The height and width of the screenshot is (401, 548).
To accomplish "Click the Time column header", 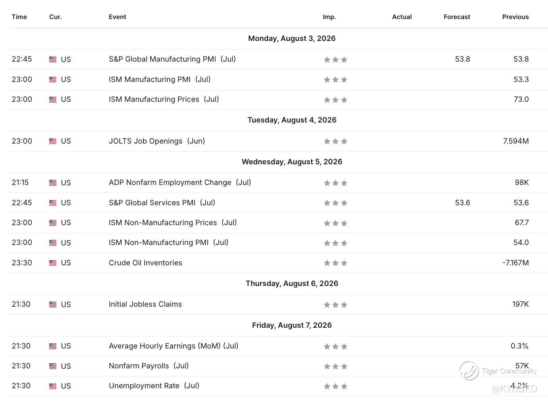I will coord(19,17).
